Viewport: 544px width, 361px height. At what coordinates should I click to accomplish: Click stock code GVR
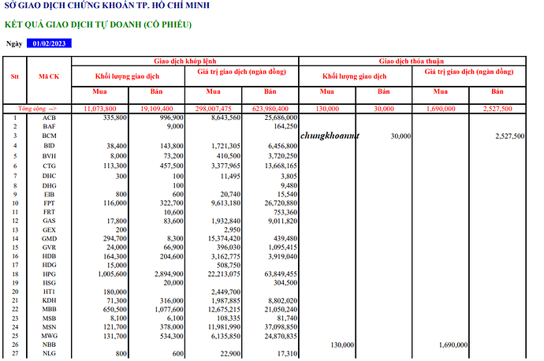point(49,247)
